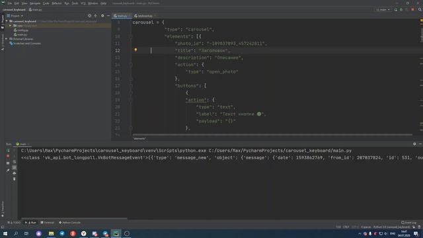Image resolution: width=423 pixels, height=238 pixels.
Task: Click the pin tab icon in Run panel
Action: coord(8,170)
